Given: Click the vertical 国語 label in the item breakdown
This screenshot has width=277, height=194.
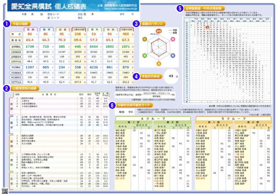Looking at the screenshot, I should pos(11,144).
